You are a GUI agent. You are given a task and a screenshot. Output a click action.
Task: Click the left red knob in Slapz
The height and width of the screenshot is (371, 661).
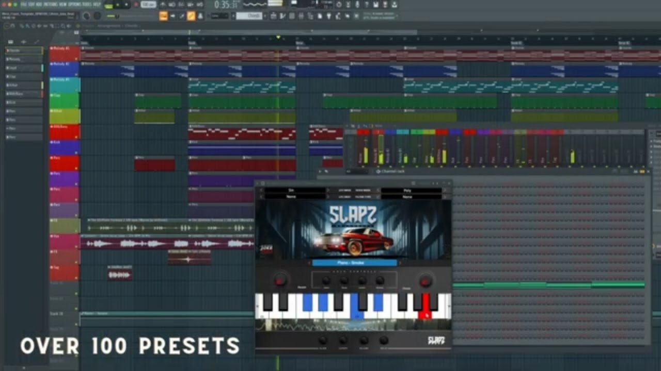(280, 280)
